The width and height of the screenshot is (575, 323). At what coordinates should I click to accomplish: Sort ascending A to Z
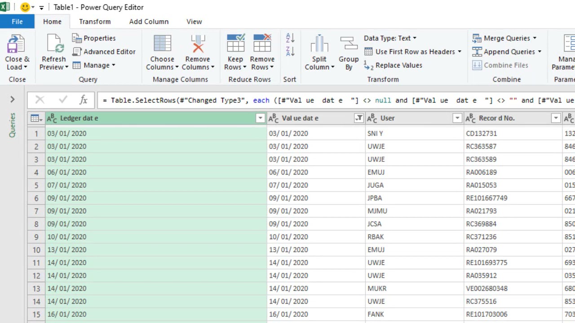pos(290,39)
